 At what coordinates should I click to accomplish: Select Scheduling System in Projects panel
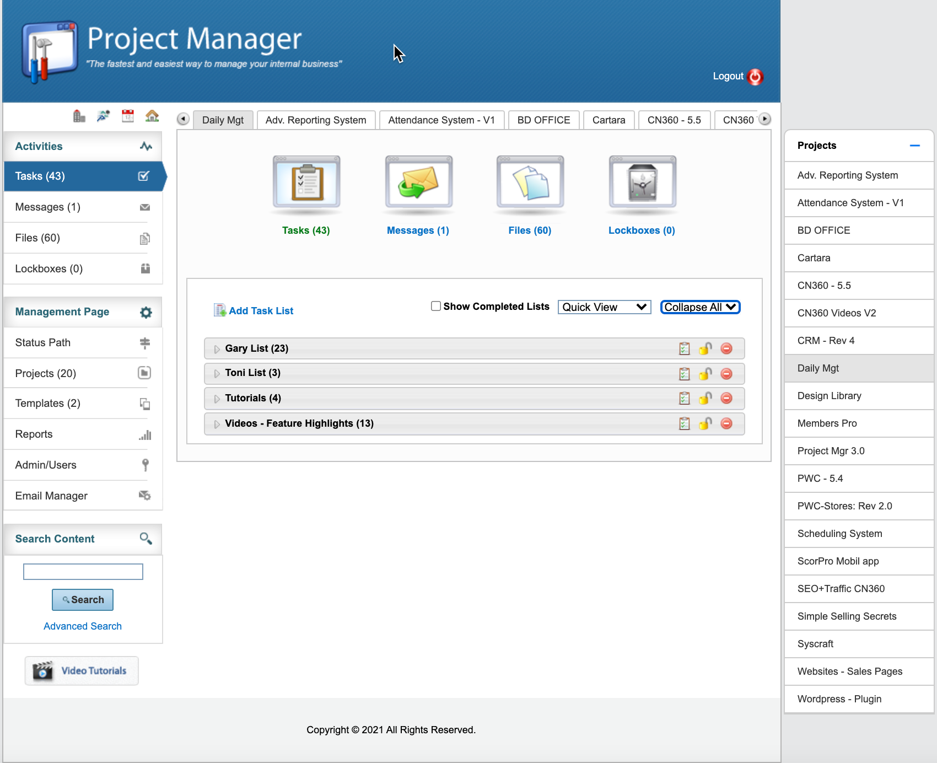coord(859,534)
